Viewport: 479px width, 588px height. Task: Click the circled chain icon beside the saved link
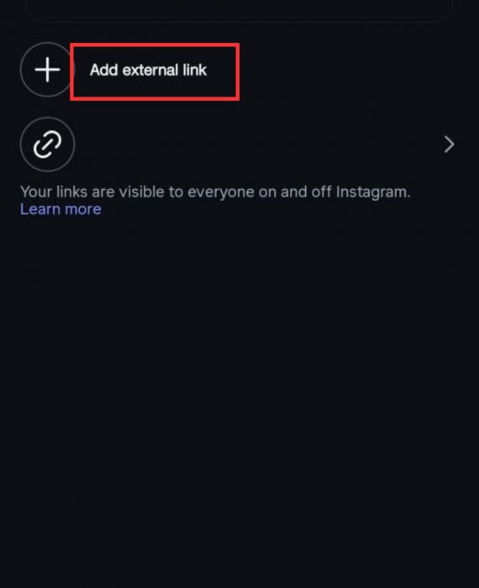pos(47,144)
